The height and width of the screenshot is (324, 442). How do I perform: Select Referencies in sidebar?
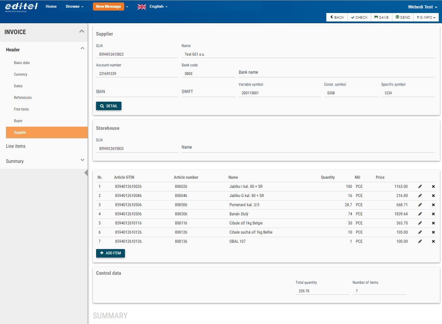(x=23, y=97)
